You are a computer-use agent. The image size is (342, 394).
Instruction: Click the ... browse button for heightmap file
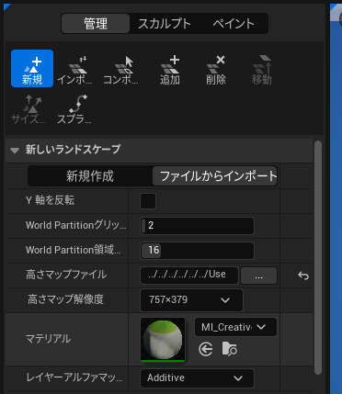[x=258, y=276]
